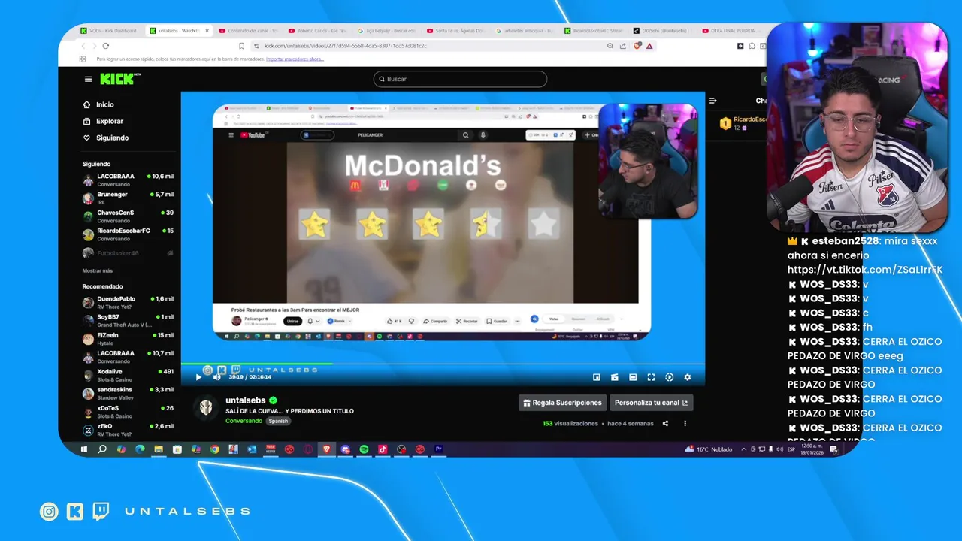Image resolution: width=962 pixels, height=541 pixels.
Task: Enable picture-in-picture mini player
Action: pos(596,377)
